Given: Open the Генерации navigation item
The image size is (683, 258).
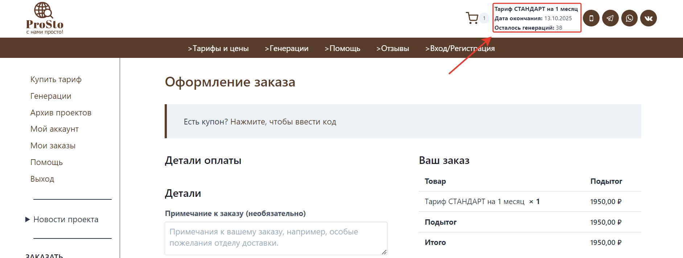Looking at the screenshot, I should click(x=287, y=48).
